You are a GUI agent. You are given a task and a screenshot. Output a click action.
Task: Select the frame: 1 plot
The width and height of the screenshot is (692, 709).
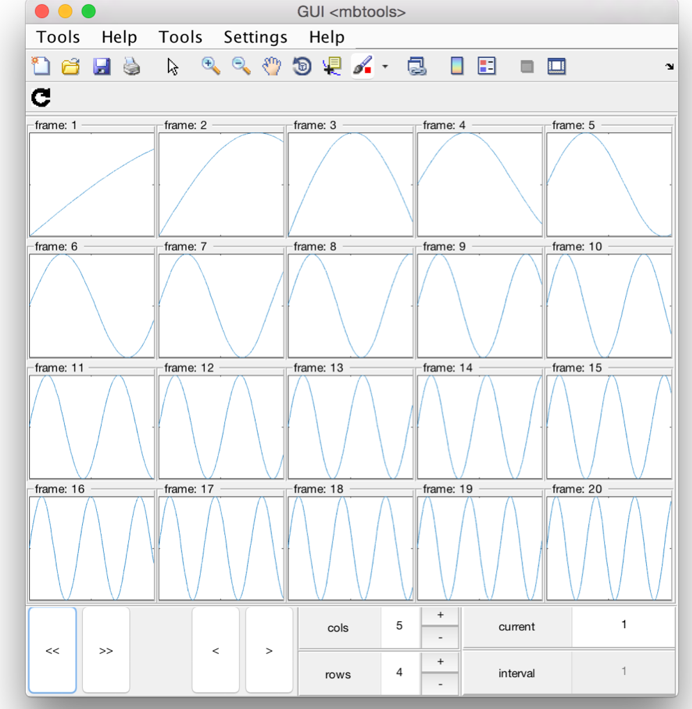point(92,185)
